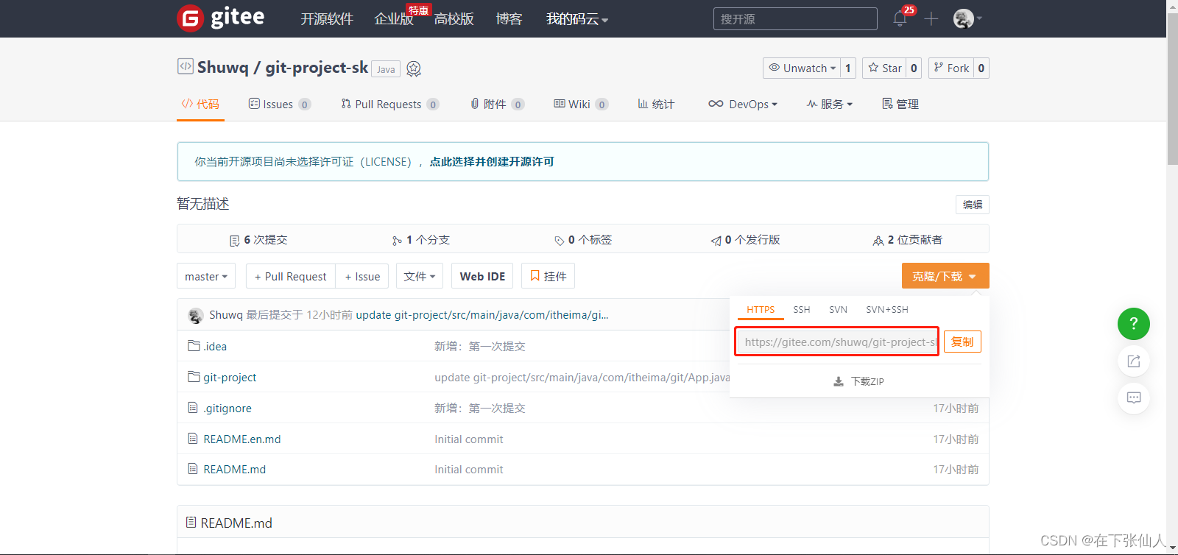Image resolution: width=1178 pixels, height=555 pixels.
Task: Select the SVN+SSH clone tab
Action: (887, 310)
